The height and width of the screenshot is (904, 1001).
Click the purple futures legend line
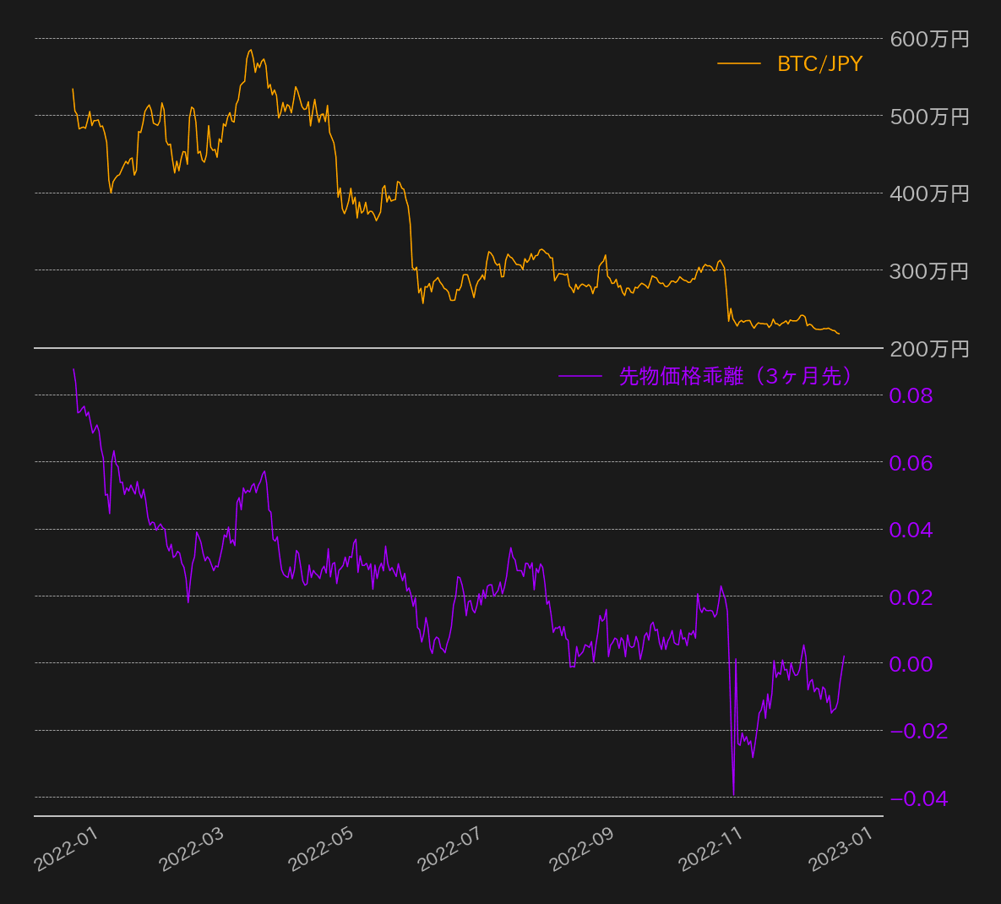(579, 376)
